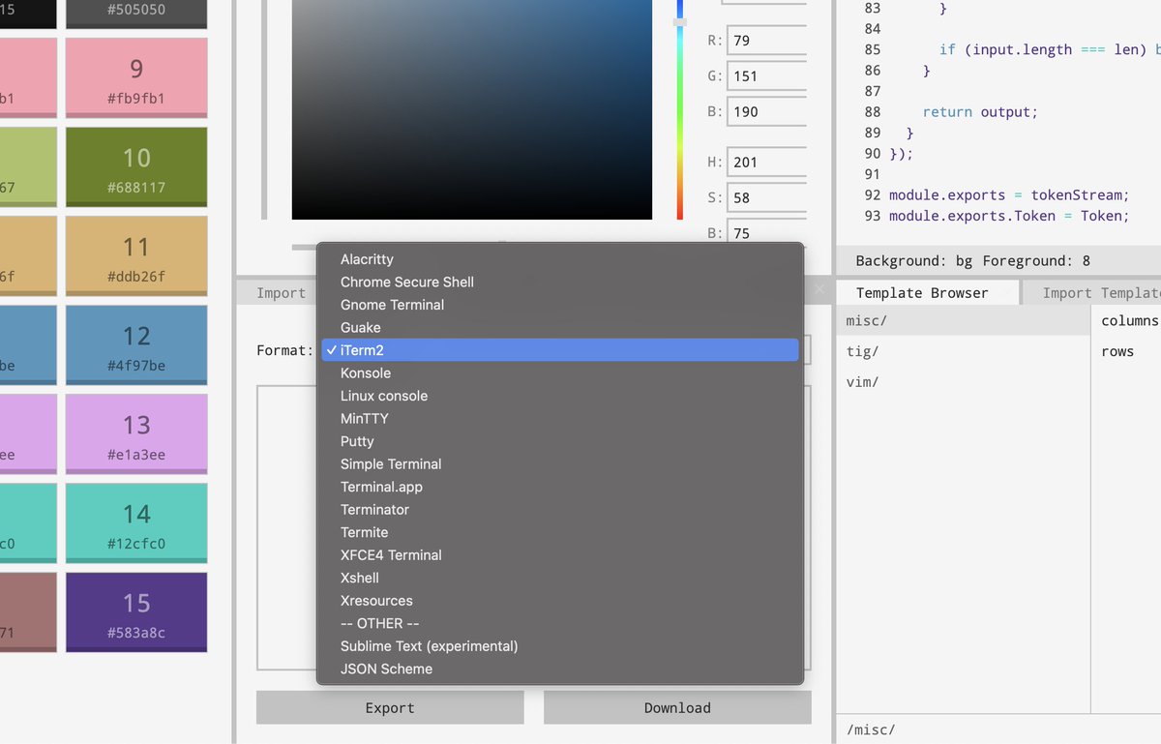
Task: Select color 11 swatch #ddb26f
Action: tap(136, 256)
